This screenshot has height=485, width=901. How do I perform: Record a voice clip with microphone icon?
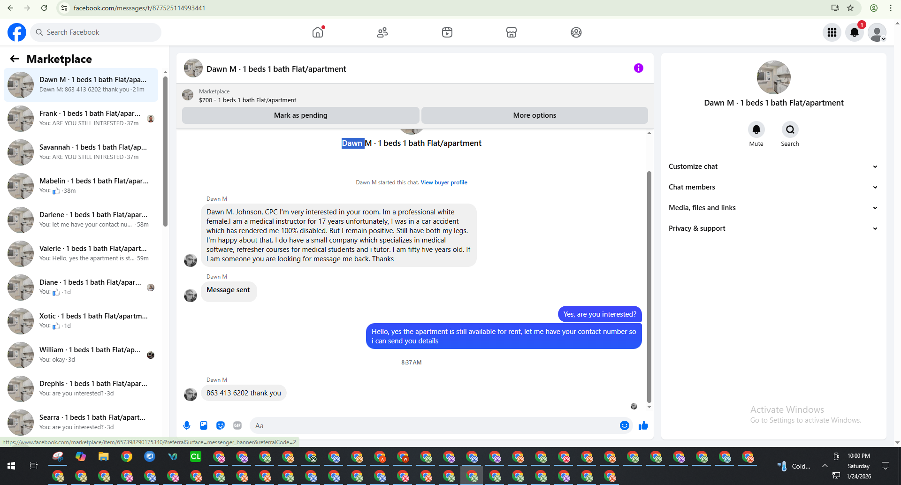point(187,425)
